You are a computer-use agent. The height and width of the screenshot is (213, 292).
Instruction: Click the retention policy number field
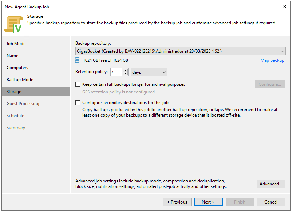117,72
